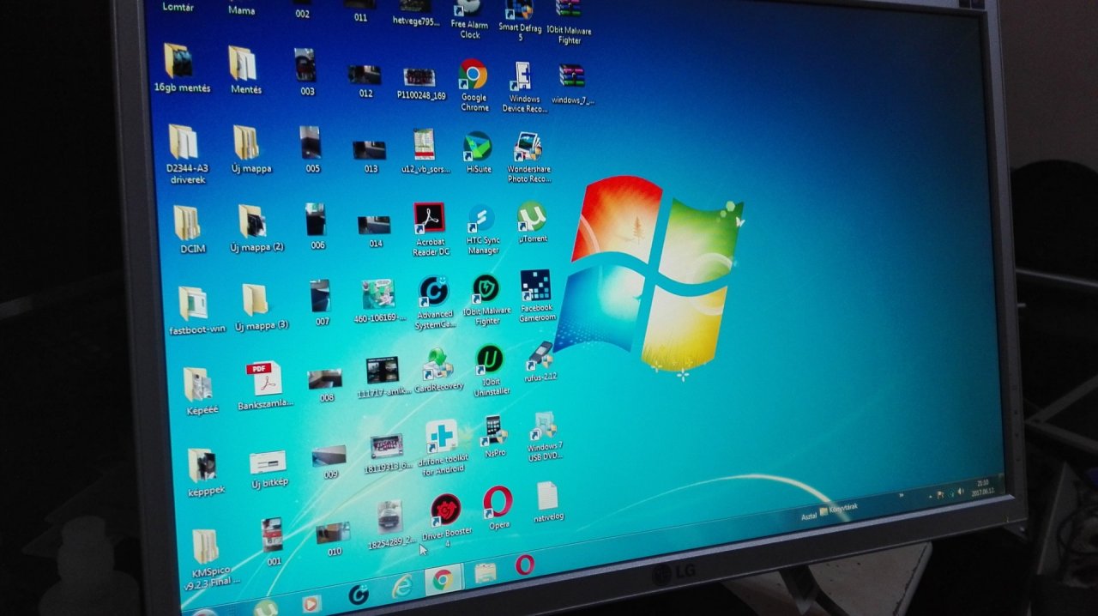This screenshot has width=1098, height=616.
Task: Open the rufus-2.12 program icon
Action: pyautogui.click(x=540, y=354)
